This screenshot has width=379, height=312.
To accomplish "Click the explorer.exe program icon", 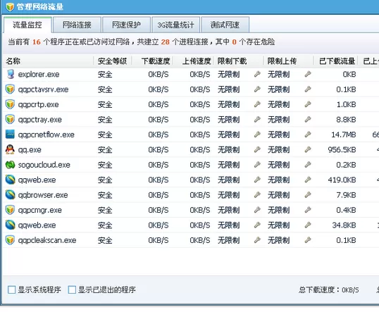I will (10, 74).
